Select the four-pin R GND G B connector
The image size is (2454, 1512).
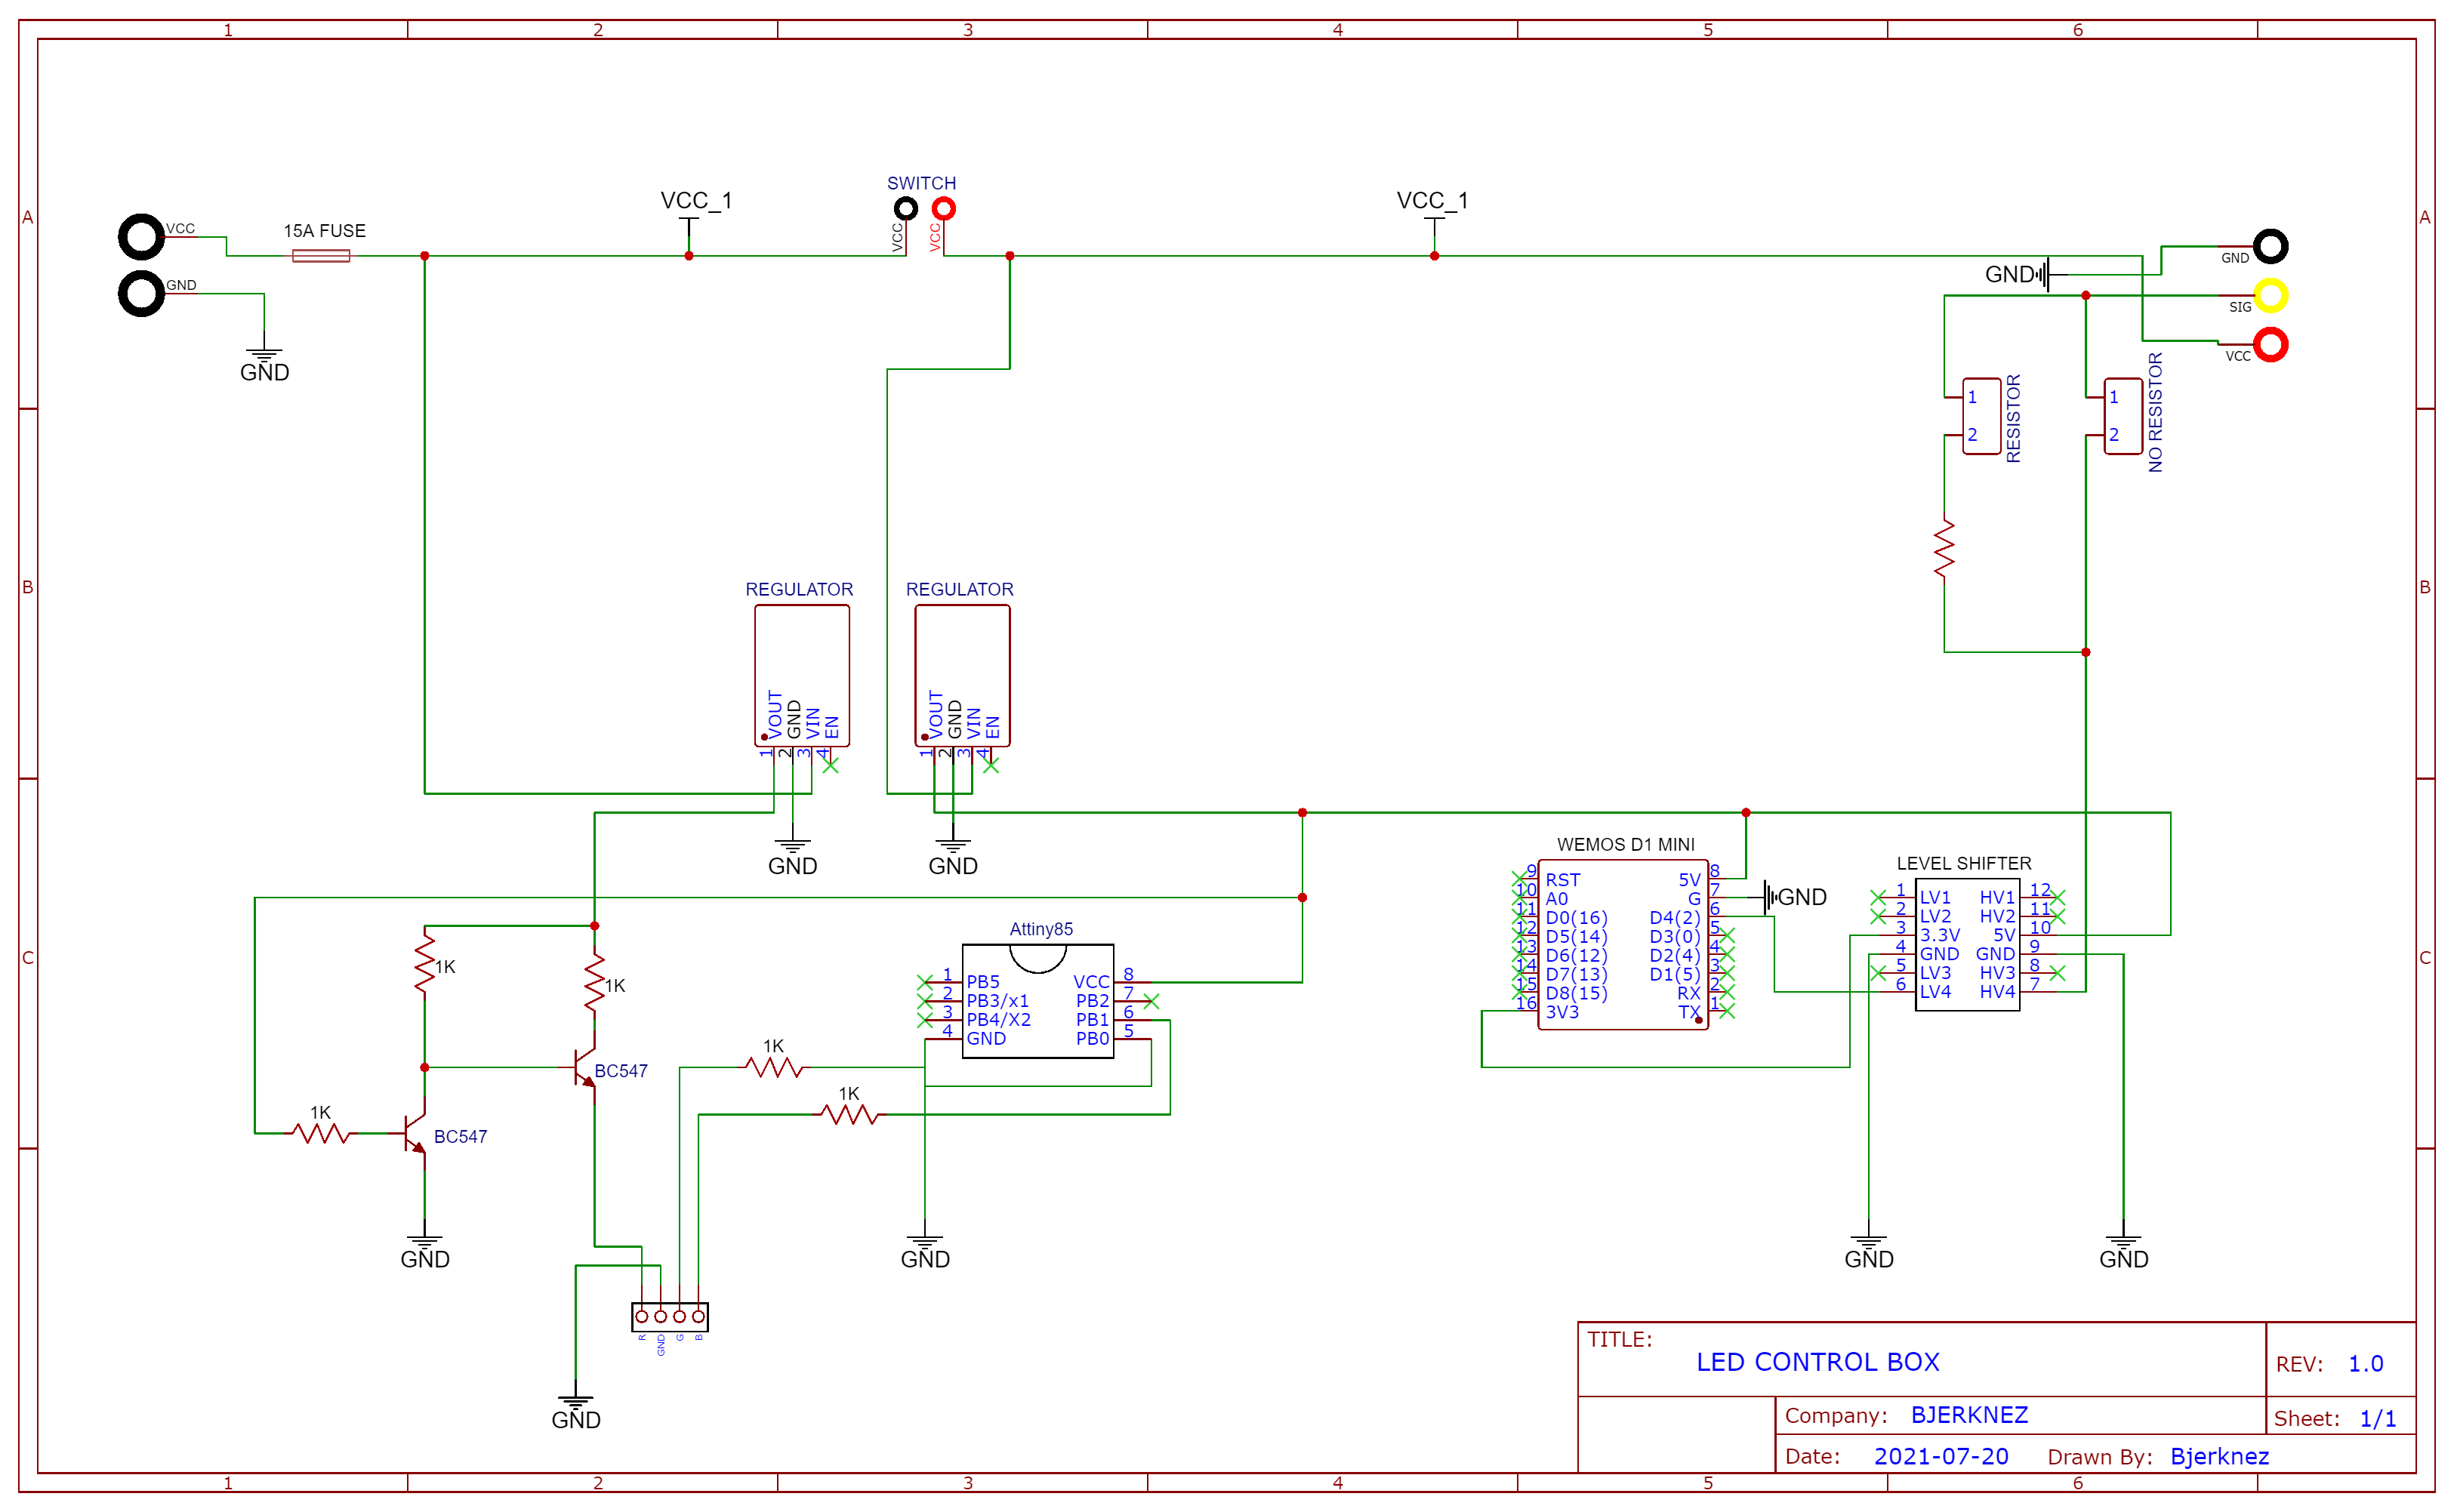[670, 1316]
